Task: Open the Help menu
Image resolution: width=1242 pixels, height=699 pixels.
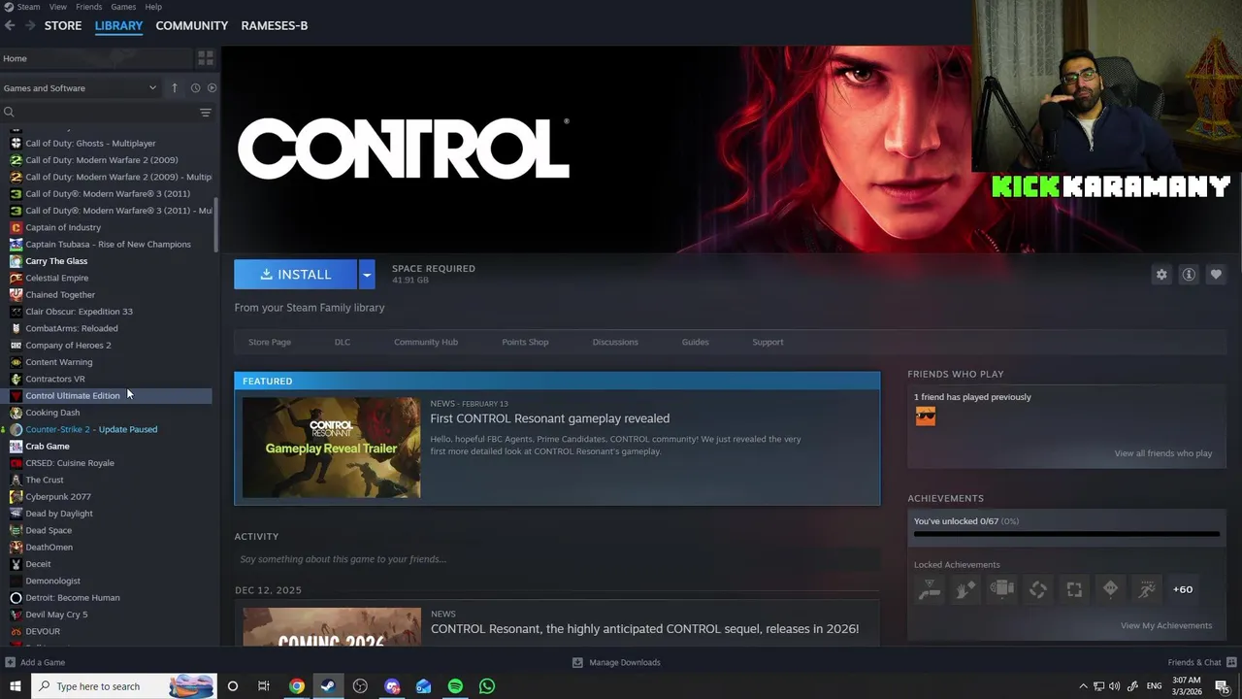Action: pyautogui.click(x=153, y=7)
